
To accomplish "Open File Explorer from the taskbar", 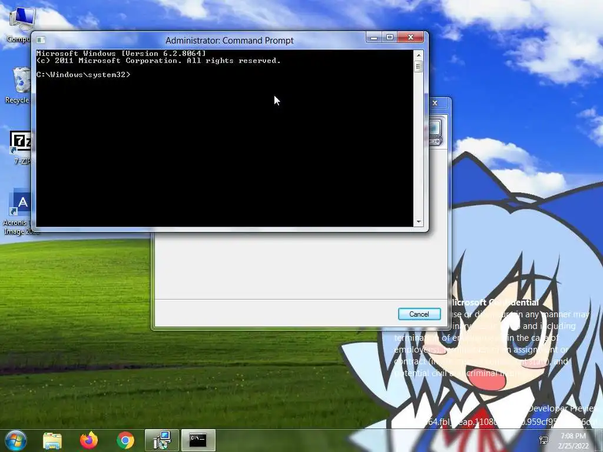I will (52, 440).
